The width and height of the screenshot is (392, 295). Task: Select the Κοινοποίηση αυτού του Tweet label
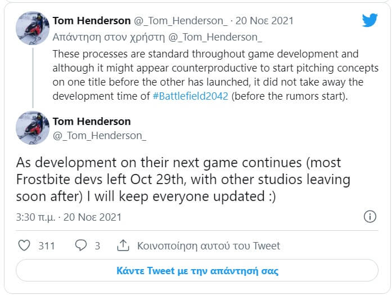209,245
